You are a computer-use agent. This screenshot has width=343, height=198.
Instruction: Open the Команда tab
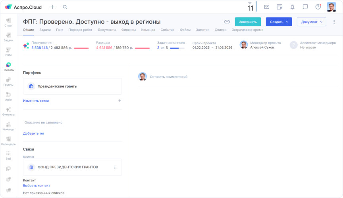tap(148, 30)
